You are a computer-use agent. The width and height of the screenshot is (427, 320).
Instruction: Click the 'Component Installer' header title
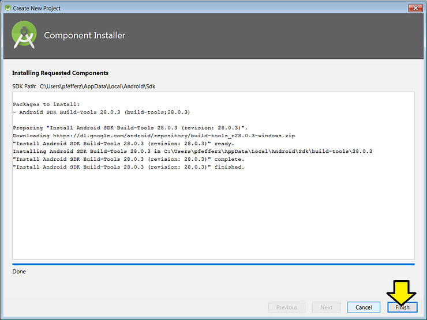[x=84, y=35]
